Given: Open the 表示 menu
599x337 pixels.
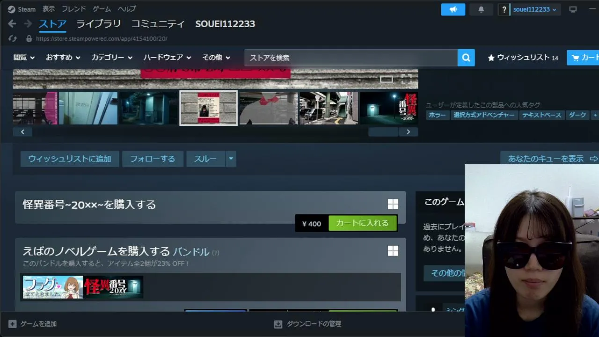Looking at the screenshot, I should (49, 9).
